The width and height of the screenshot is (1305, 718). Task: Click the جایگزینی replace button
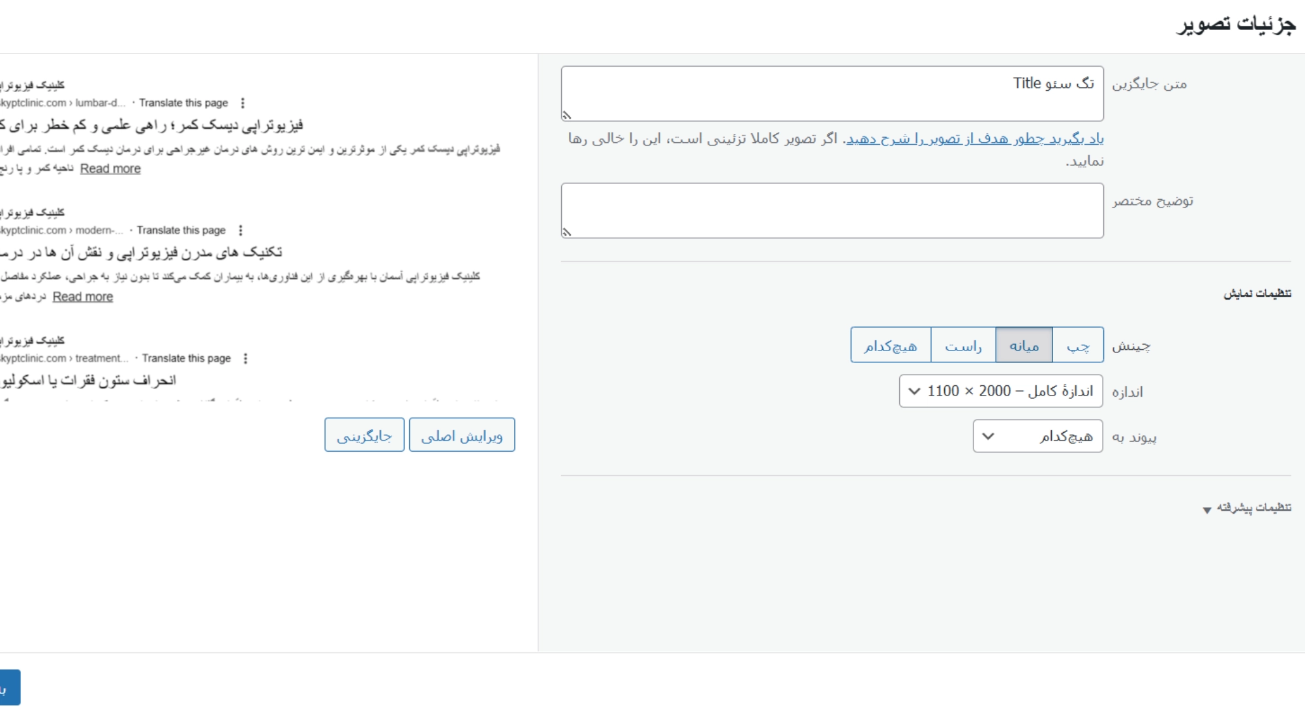365,435
